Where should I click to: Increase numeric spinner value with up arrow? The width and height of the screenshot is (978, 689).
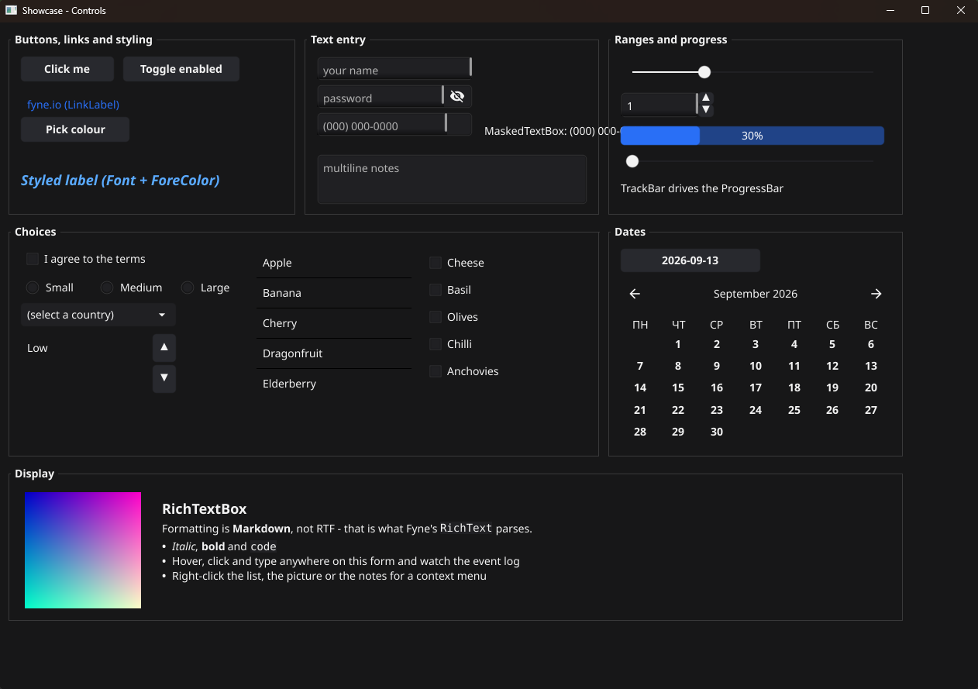[x=706, y=98]
